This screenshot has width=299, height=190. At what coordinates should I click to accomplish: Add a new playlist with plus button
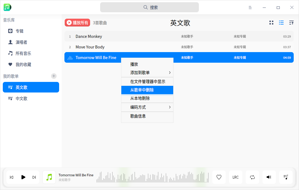54,76
